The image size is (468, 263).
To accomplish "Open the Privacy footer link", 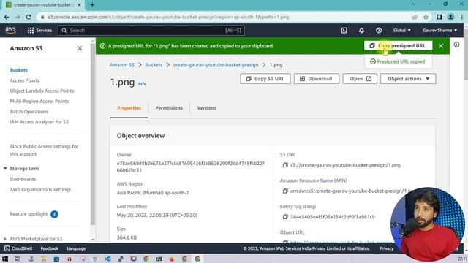I will point(387,248).
